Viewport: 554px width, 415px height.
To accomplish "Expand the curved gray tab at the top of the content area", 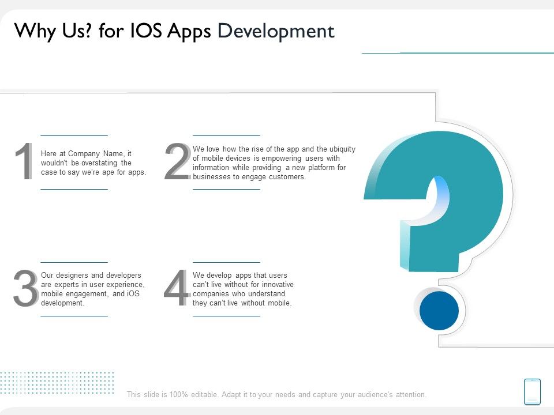I will (231, 90).
